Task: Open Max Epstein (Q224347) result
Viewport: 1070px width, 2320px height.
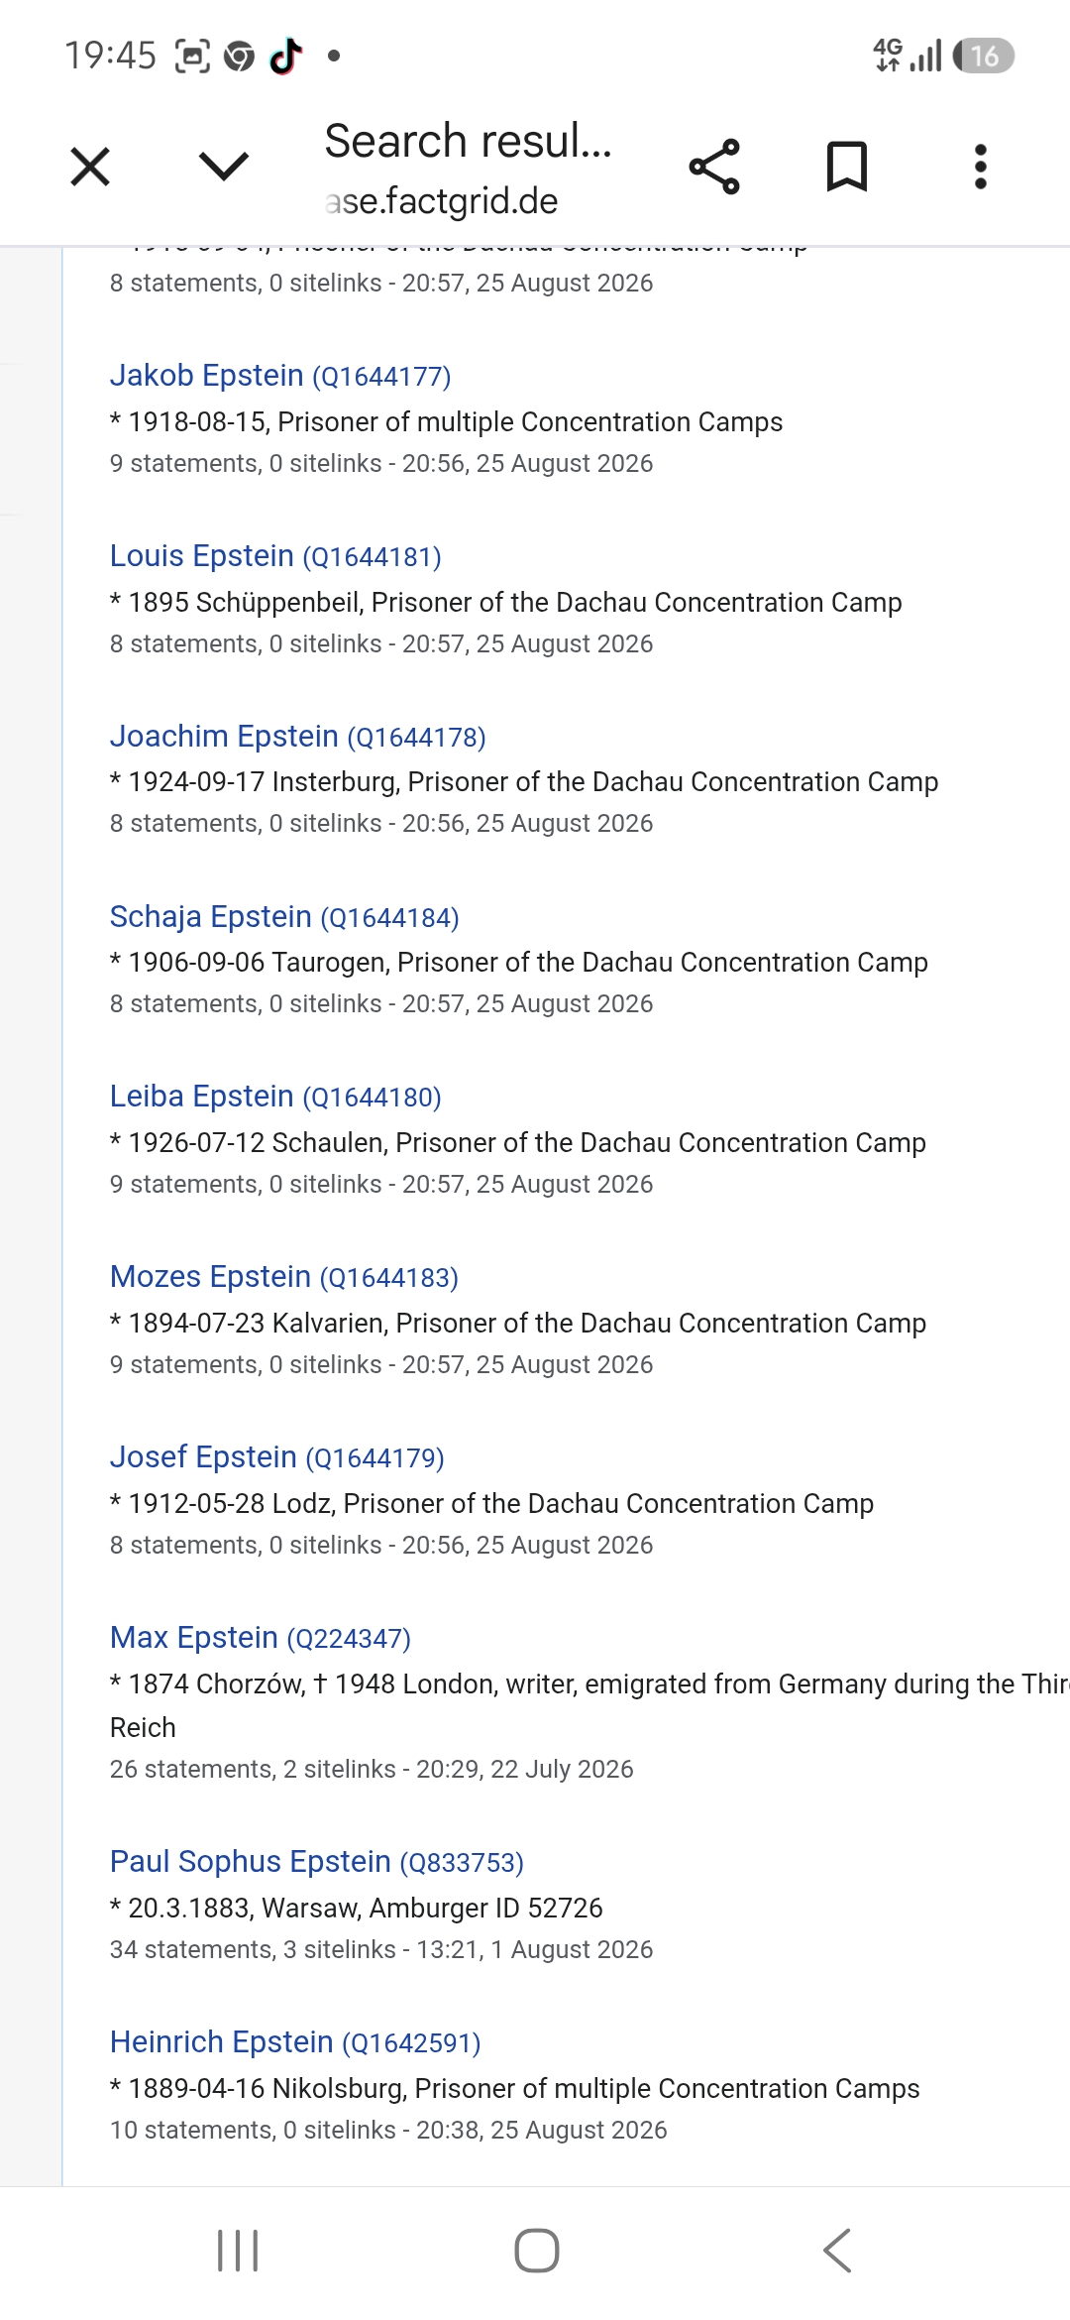Action: 261,1638
